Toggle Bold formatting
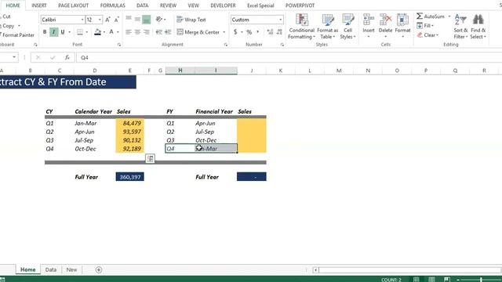This screenshot has height=282, width=502. [45, 32]
